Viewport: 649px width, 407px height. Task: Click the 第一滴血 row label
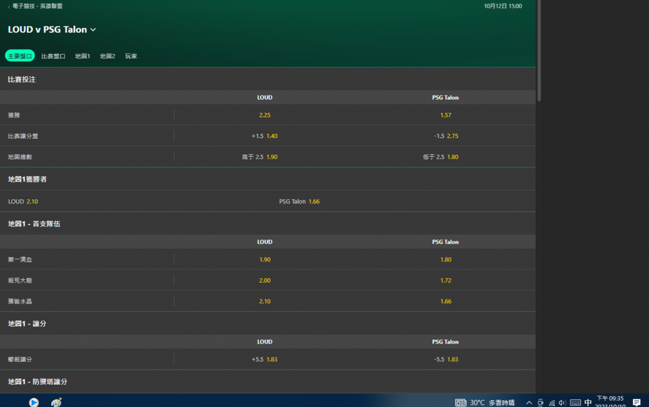click(x=20, y=259)
